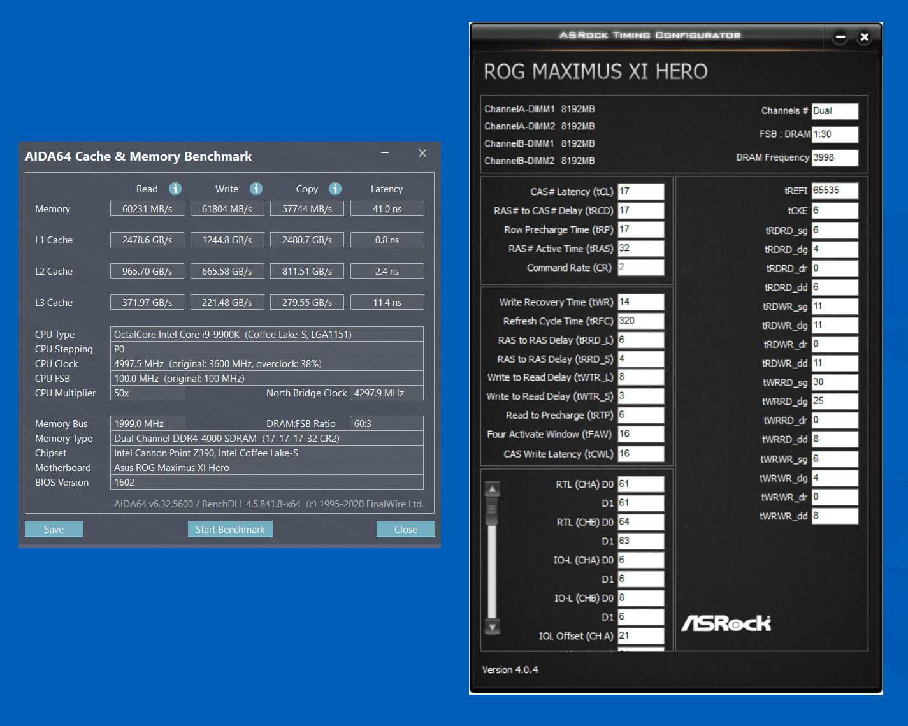This screenshot has width=908, height=726.
Task: Click the IOL Offset (CH A) field
Action: (641, 635)
